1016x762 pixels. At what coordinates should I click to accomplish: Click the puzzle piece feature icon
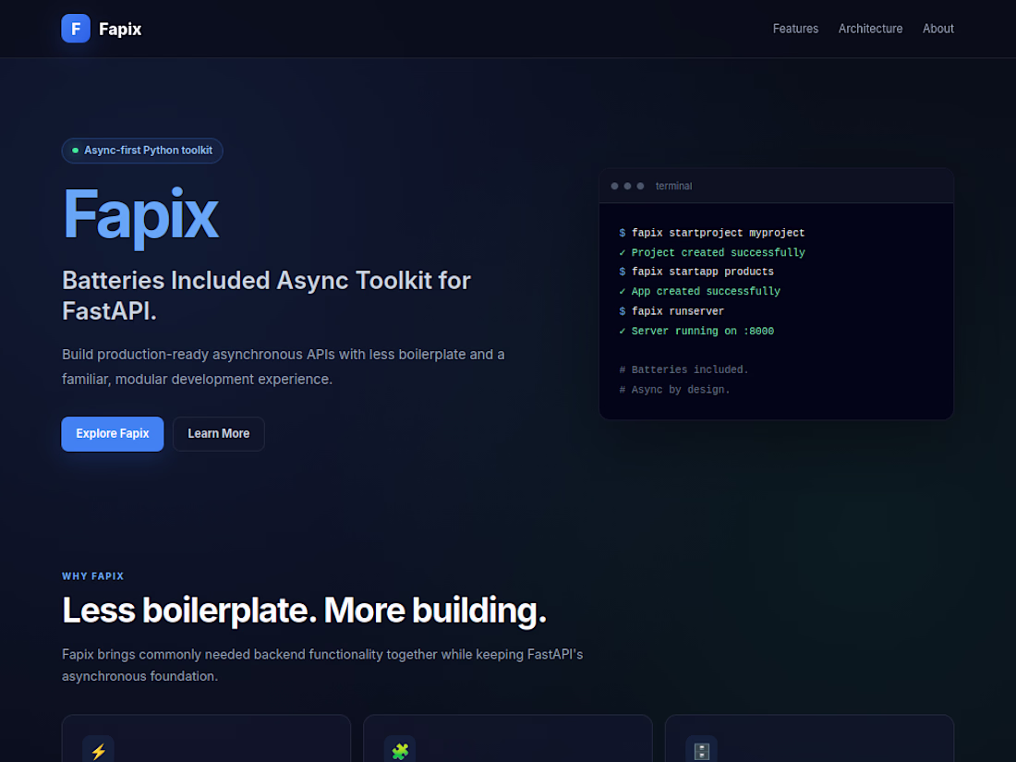(x=400, y=750)
